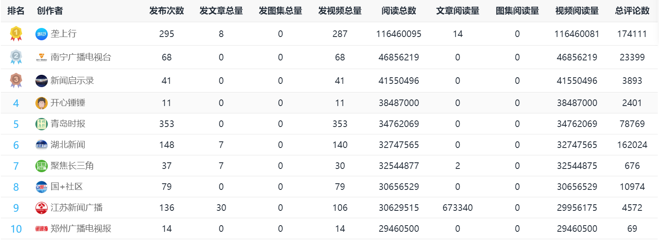
Task: Select comment count 4572
Action: (632, 208)
